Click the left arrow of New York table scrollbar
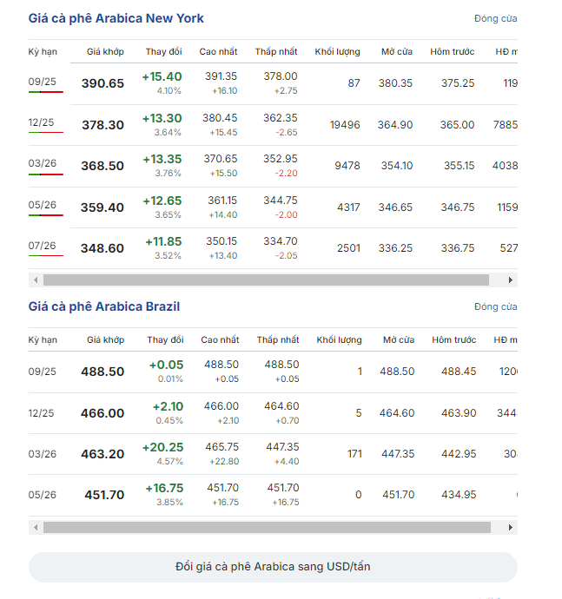This screenshot has height=599, width=562. click(36, 280)
